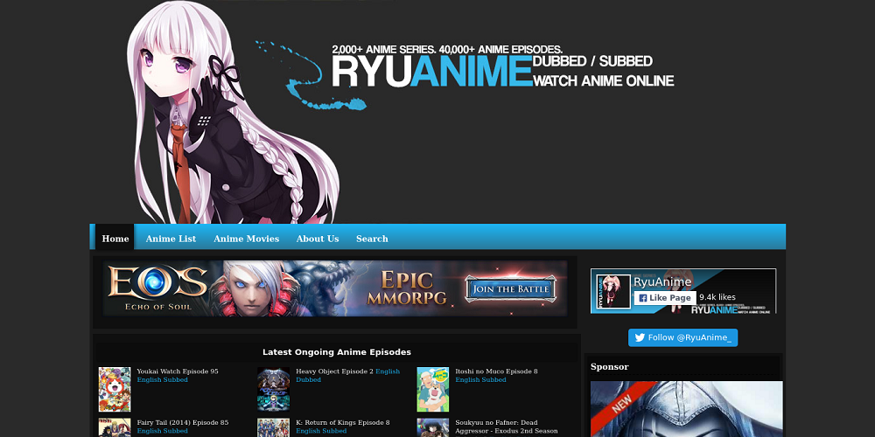Click English Subbed under Youkai Watch

pyautogui.click(x=162, y=379)
